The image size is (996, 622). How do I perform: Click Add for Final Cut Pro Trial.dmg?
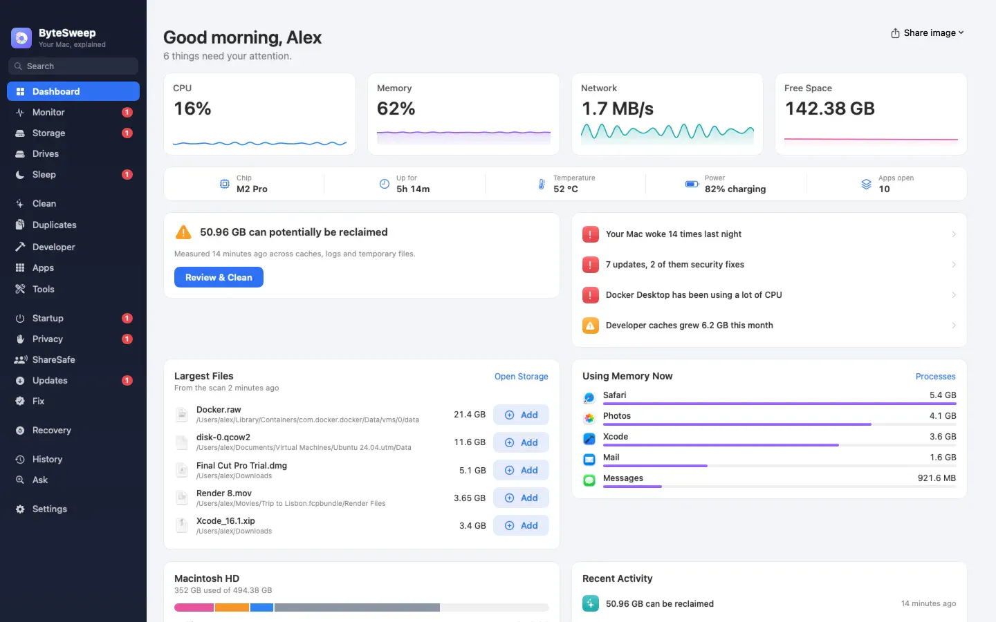point(521,470)
